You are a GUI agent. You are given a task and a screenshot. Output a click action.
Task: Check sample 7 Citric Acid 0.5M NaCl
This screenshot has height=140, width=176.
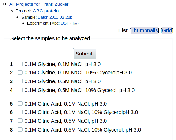20,121
